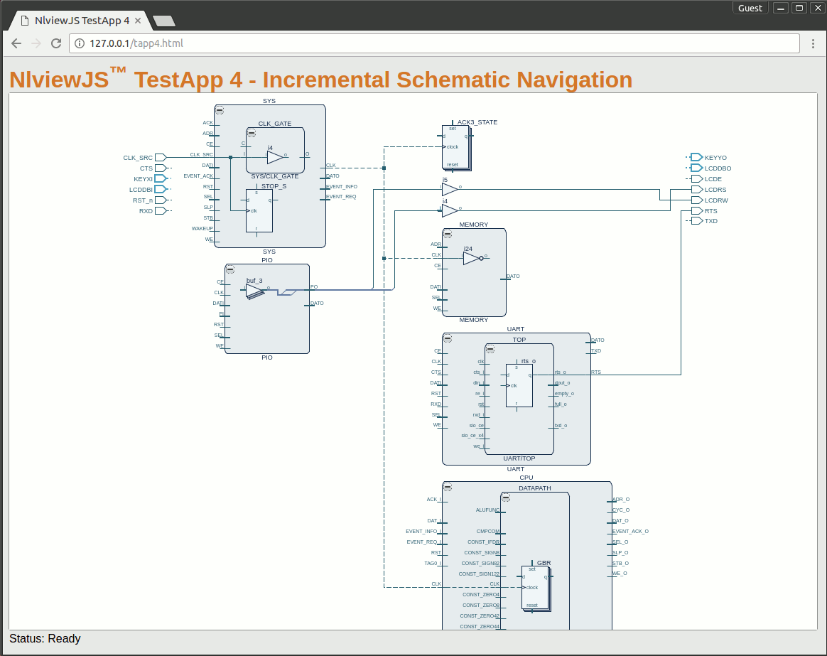The width and height of the screenshot is (827, 656).
Task: Toggle the fold icon on the PIO block
Action: click(231, 269)
